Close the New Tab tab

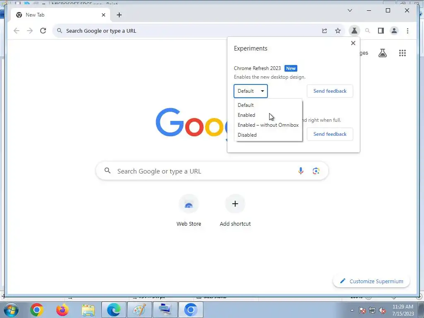tap(103, 15)
